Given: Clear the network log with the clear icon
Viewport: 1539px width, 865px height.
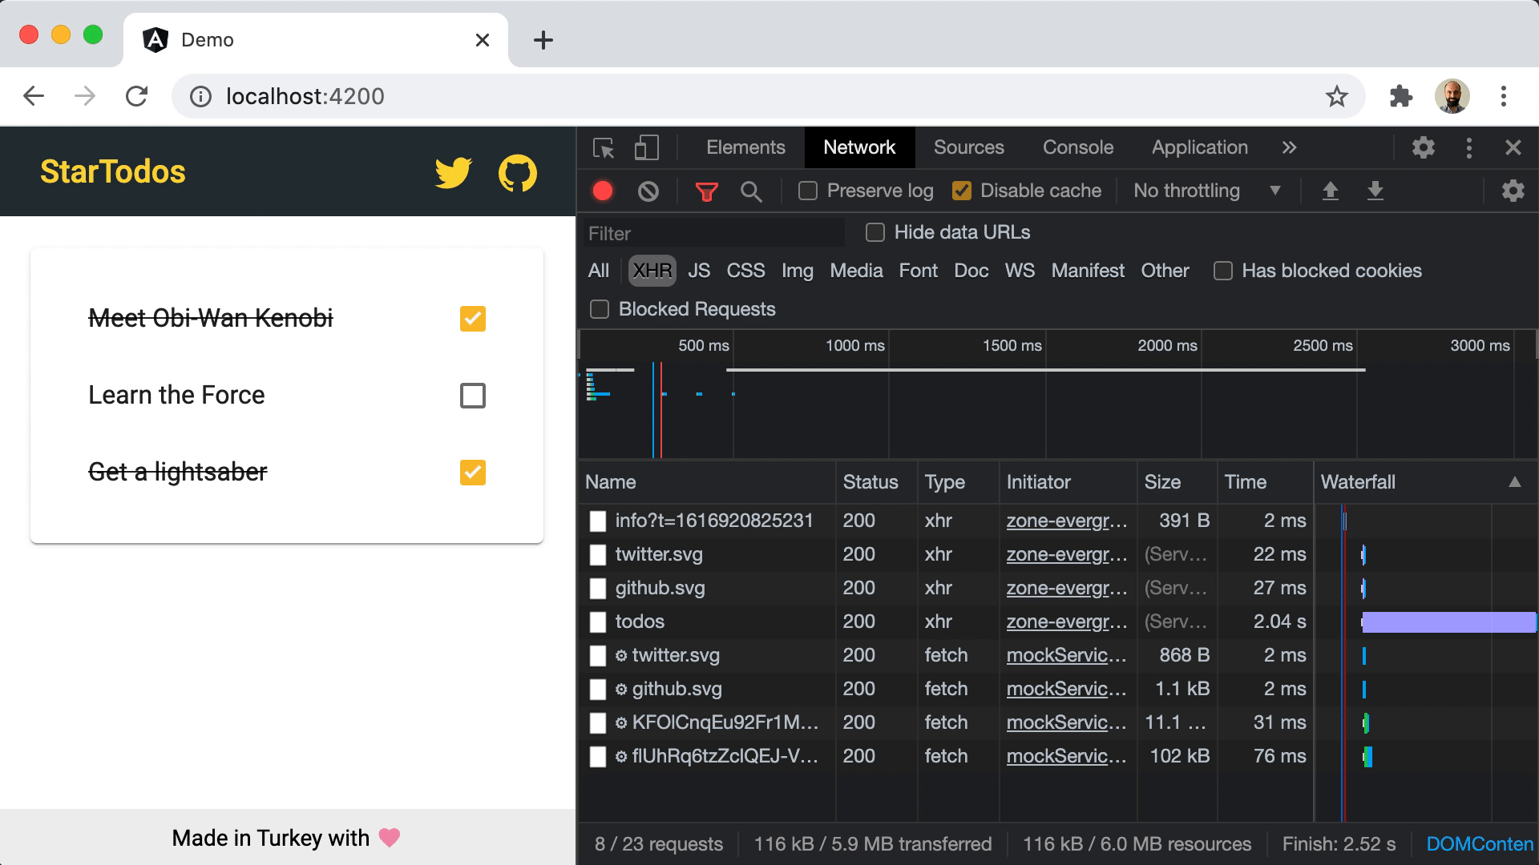Looking at the screenshot, I should 648,191.
